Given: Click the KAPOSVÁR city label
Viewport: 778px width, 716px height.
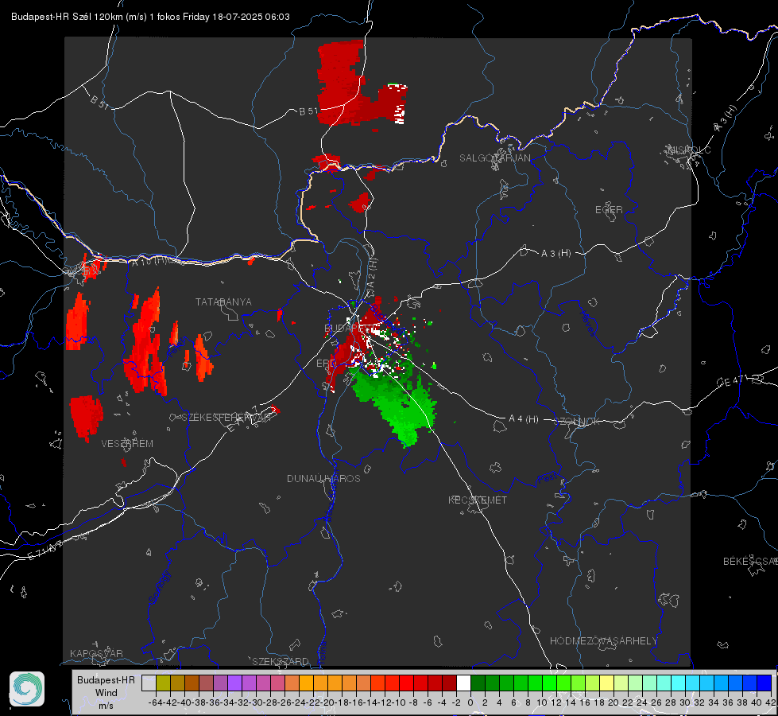Looking at the screenshot, I should point(96,653).
